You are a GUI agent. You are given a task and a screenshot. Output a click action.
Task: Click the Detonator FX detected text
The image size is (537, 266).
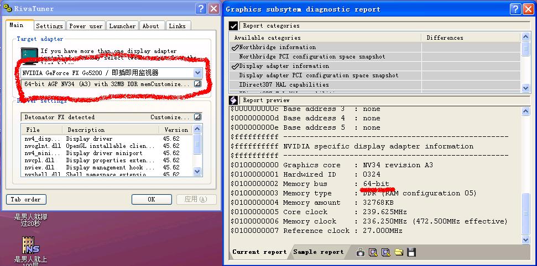point(60,118)
